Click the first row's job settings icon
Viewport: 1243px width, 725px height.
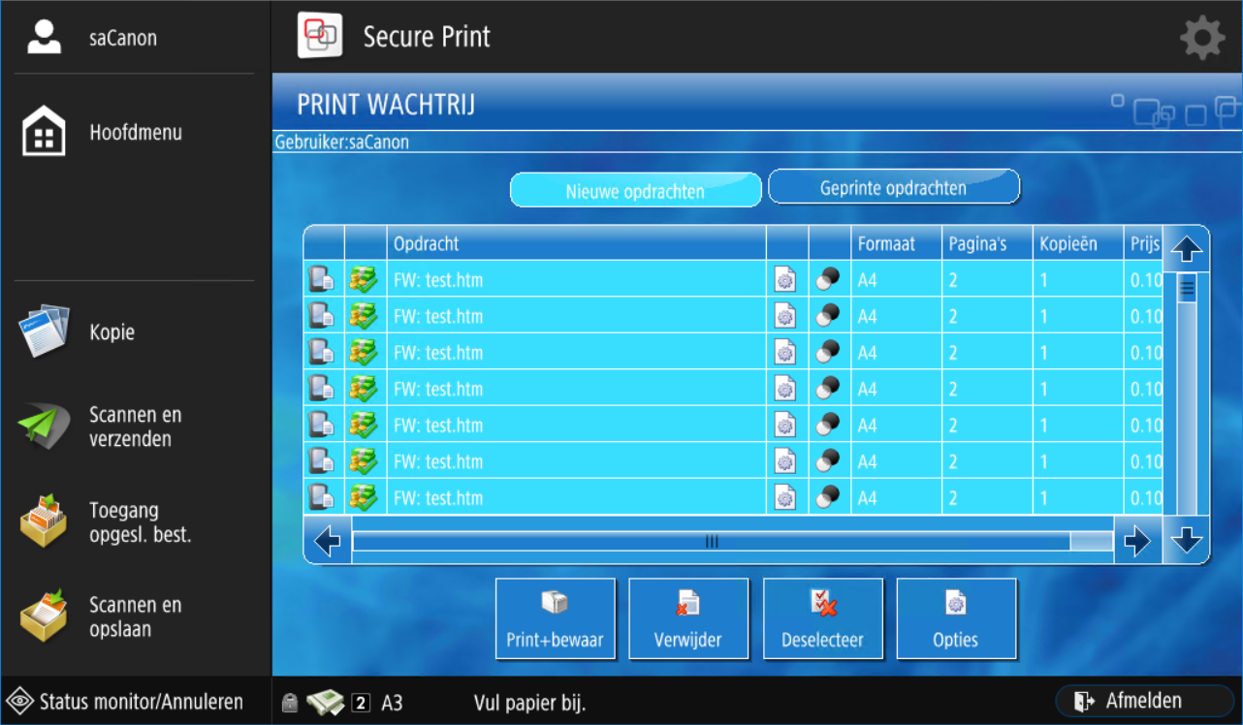coord(785,280)
